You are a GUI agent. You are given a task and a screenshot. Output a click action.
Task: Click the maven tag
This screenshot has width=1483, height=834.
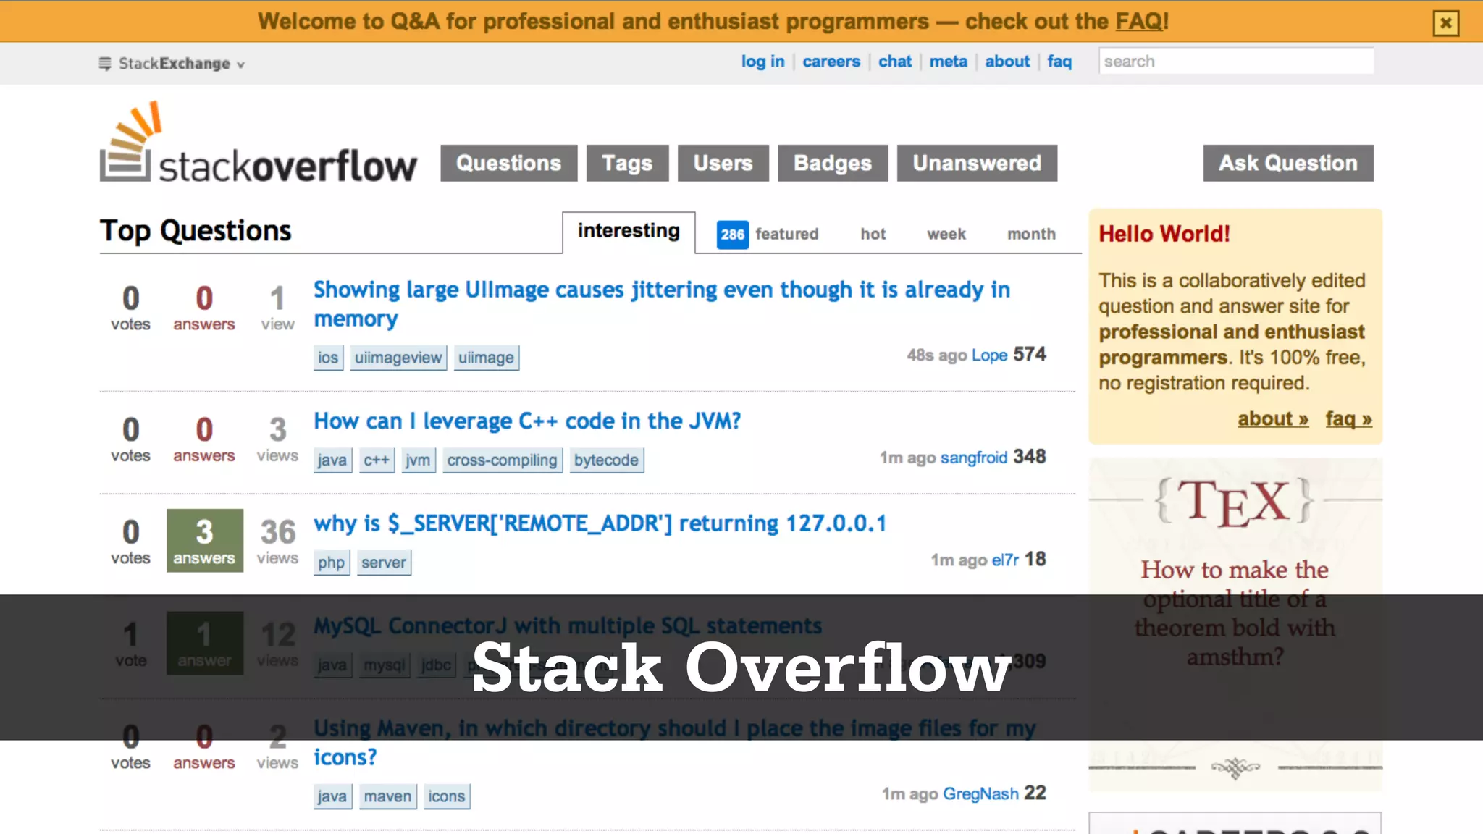[387, 796]
